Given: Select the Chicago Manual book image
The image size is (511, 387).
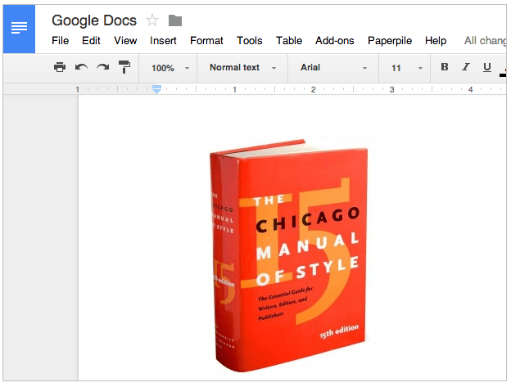Looking at the screenshot, I should click(x=289, y=255).
